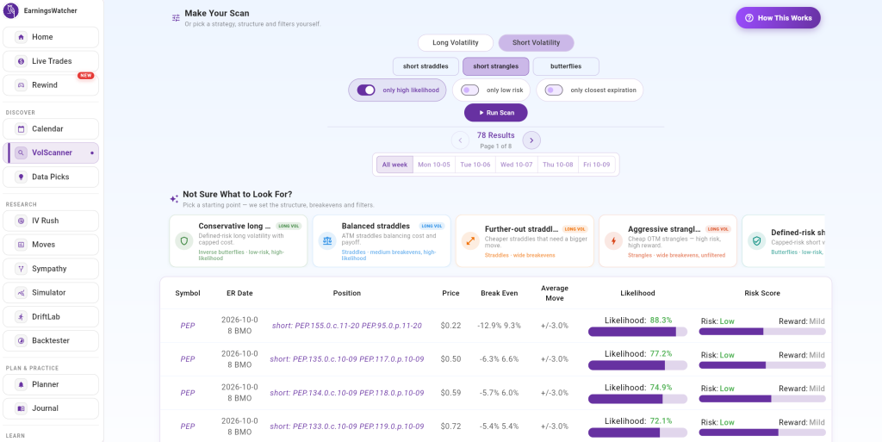Enable the only closest expiration toggle
Screen dimensions: 882x442
tap(554, 90)
